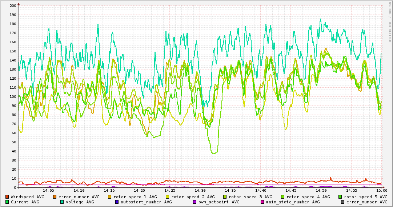Click the 100 y-axis tick label

pos(12,97)
